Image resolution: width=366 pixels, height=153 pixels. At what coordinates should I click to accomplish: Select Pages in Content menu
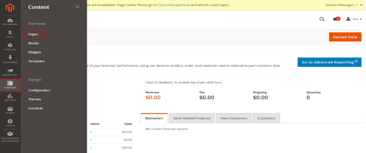(x=33, y=34)
